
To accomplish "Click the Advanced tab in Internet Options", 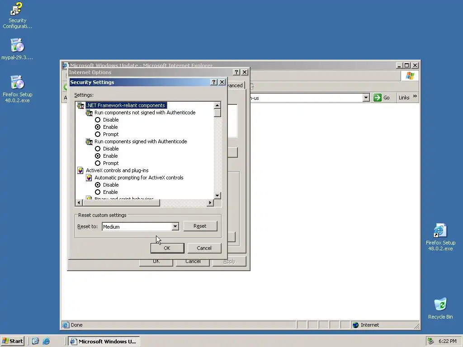I will [236, 85].
